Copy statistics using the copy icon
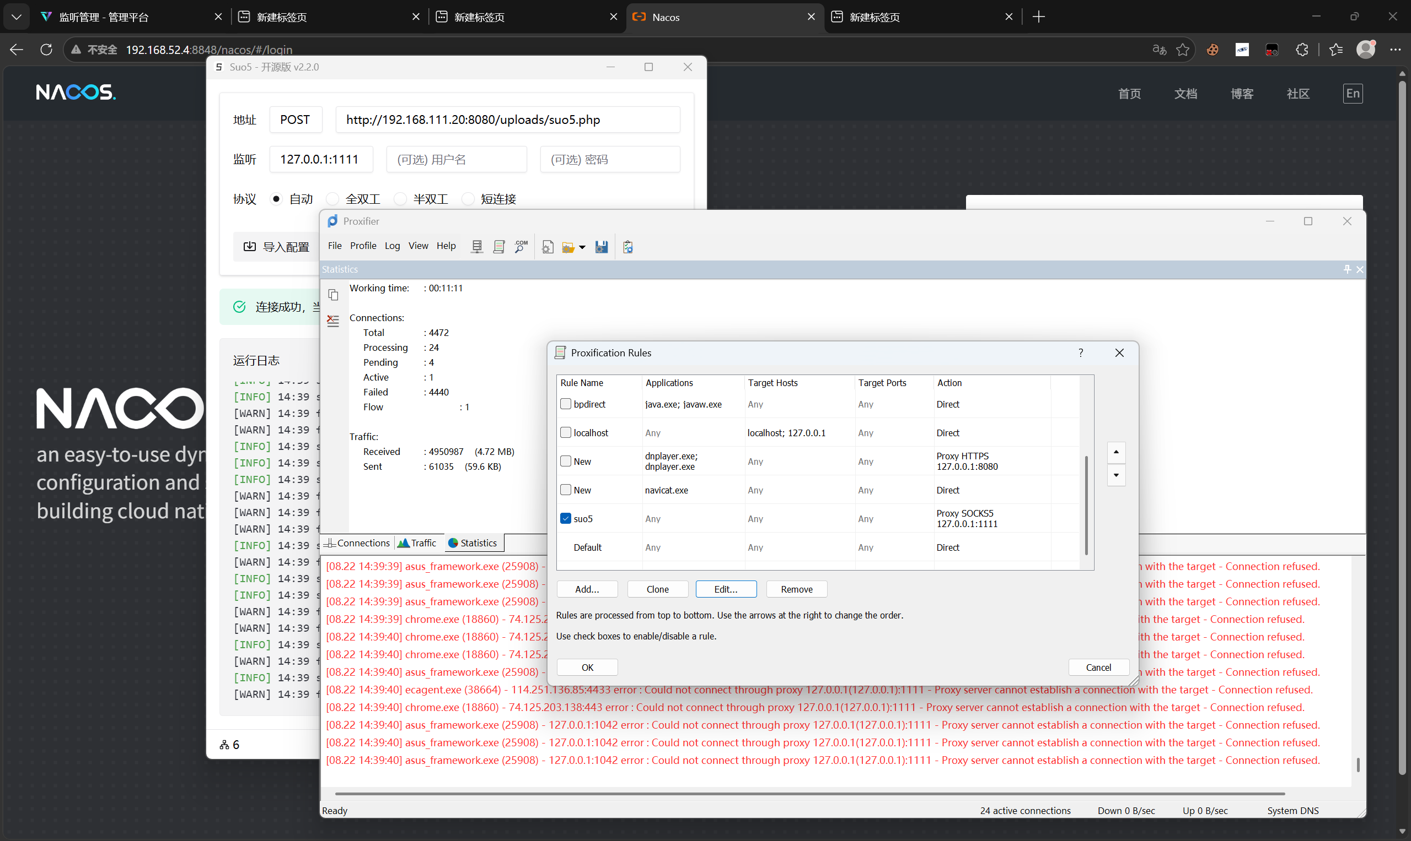1411x841 pixels. point(334,295)
